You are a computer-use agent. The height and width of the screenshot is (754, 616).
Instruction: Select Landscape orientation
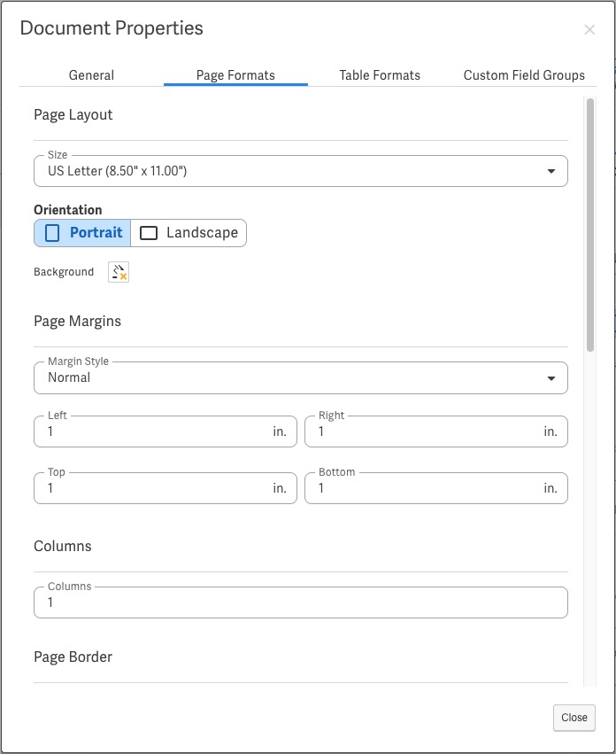pos(189,233)
